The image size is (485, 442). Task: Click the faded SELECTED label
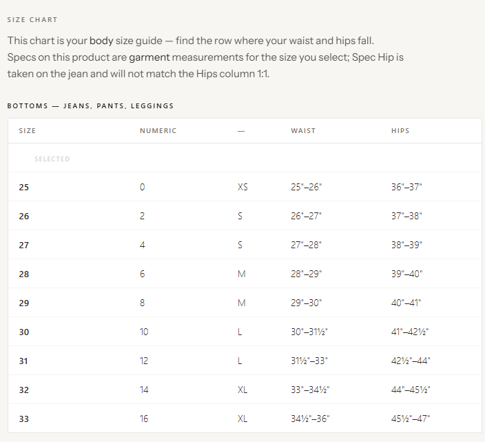[x=52, y=159]
